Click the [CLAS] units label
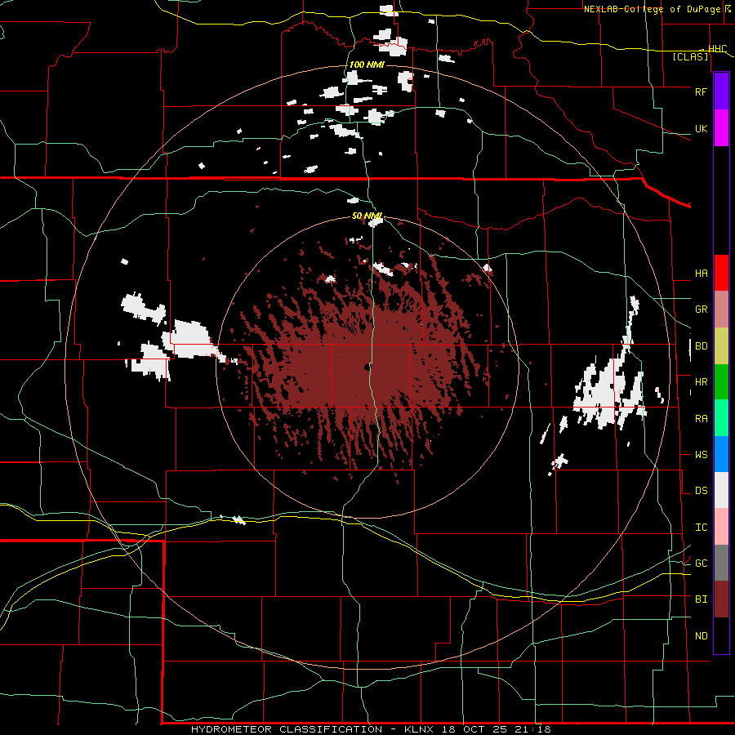The image size is (735, 735). [690, 56]
